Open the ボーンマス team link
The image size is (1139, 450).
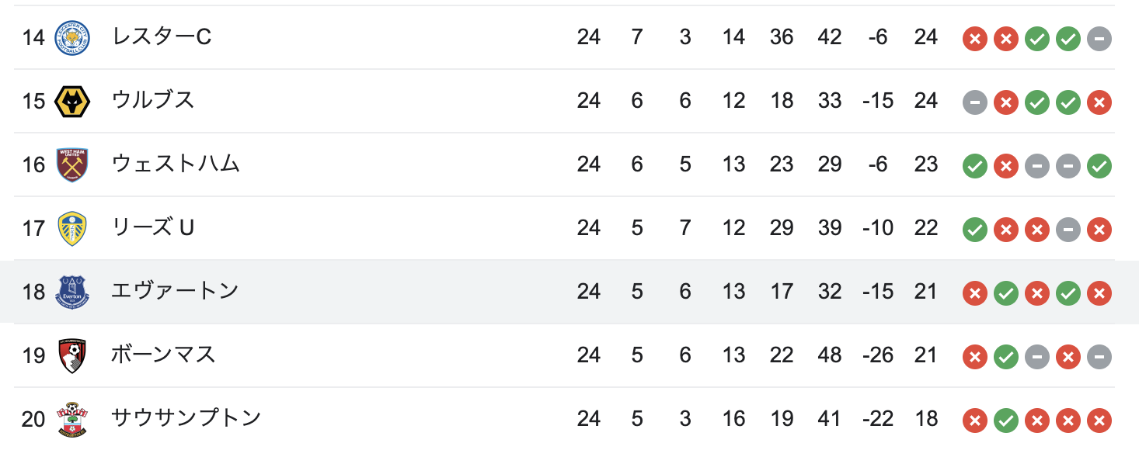163,355
